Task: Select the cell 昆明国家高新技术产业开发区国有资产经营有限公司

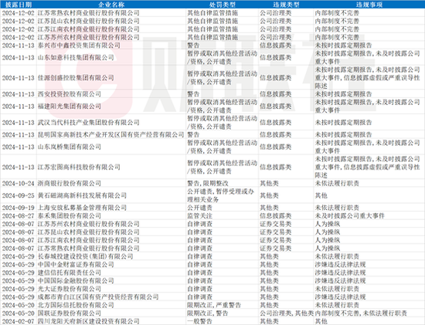Action: 110,134
